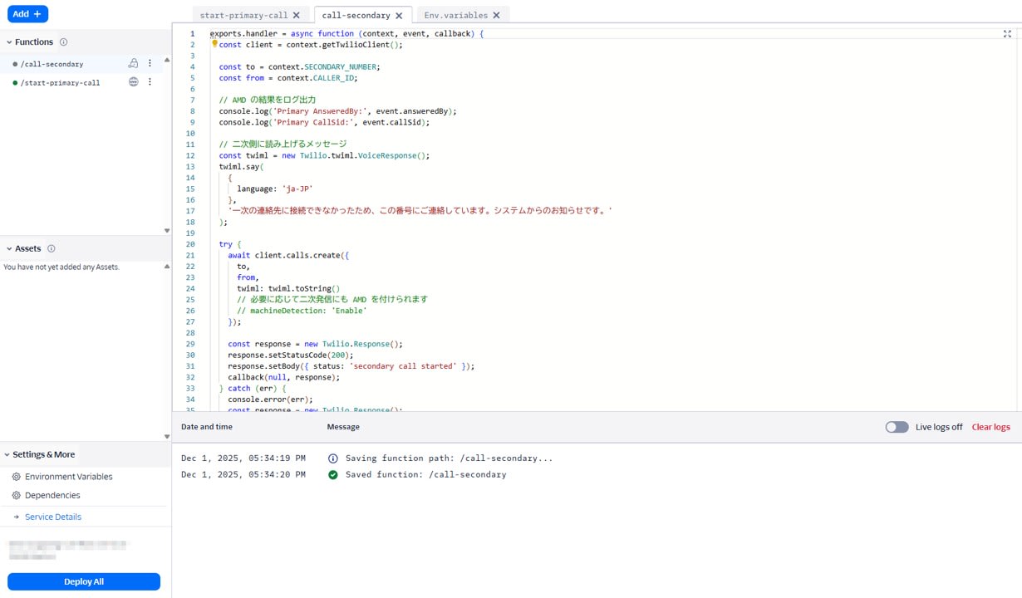The height and width of the screenshot is (598, 1022).
Task: Open the Env.variables tab
Action: 455,15
